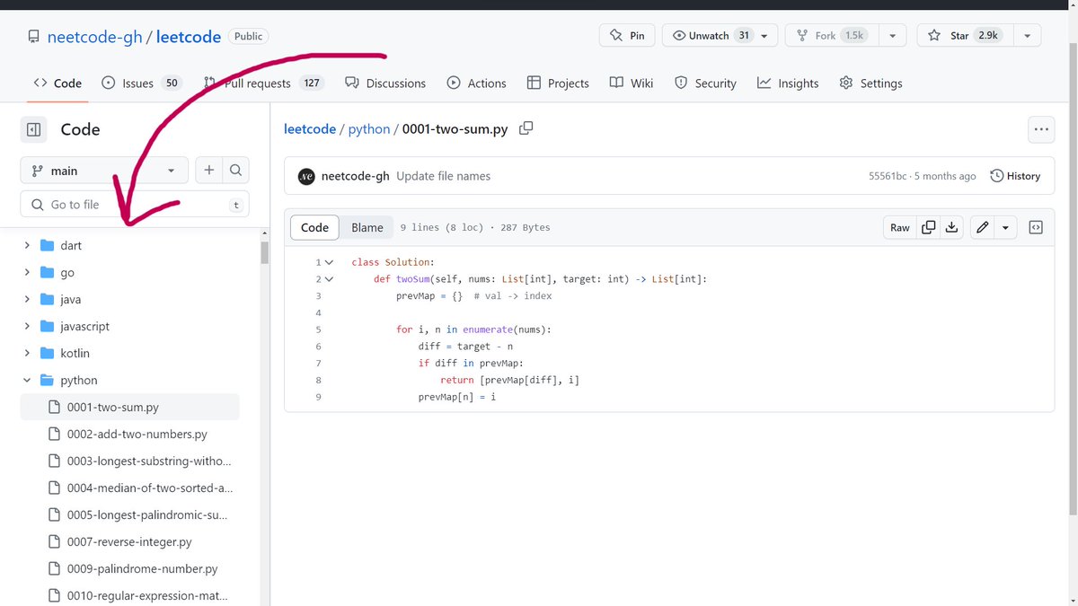This screenshot has width=1078, height=606.
Task: Click the add file plus button
Action: (208, 171)
